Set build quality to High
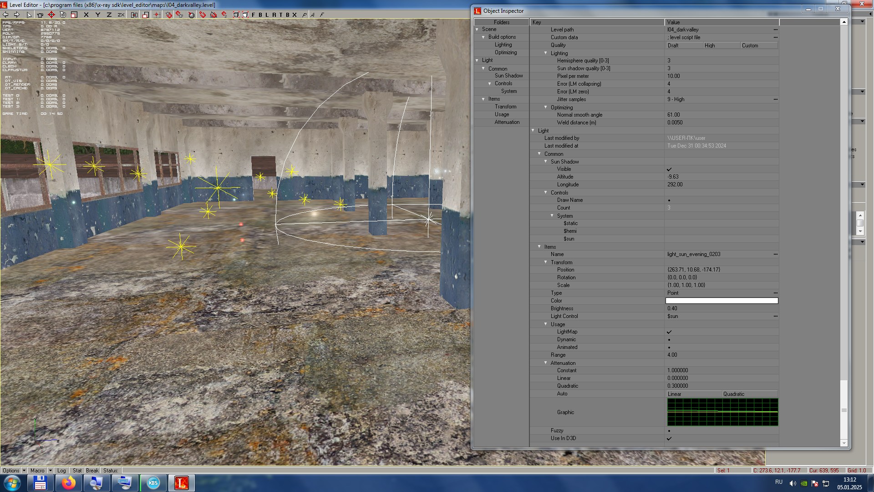This screenshot has height=492, width=874. (721, 45)
